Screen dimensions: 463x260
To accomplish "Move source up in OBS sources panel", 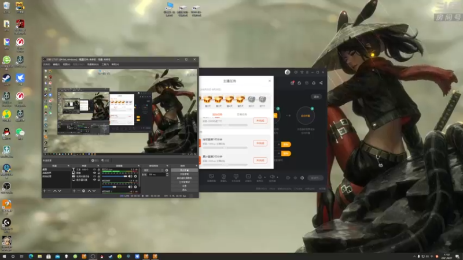I will click(x=89, y=191).
